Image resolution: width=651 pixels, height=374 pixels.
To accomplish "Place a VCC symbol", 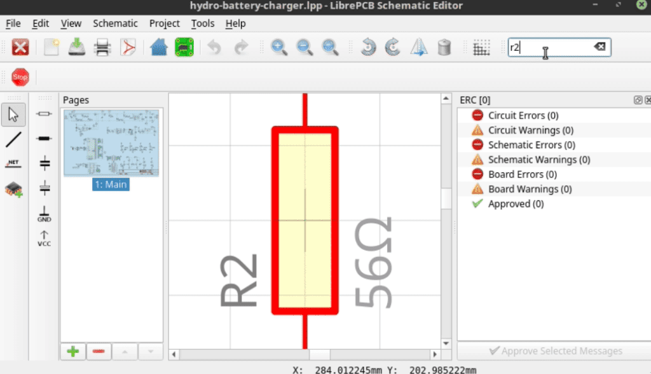I will coord(43,238).
